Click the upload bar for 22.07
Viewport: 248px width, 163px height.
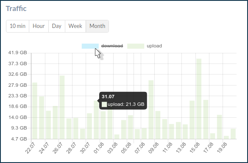tap(35, 111)
